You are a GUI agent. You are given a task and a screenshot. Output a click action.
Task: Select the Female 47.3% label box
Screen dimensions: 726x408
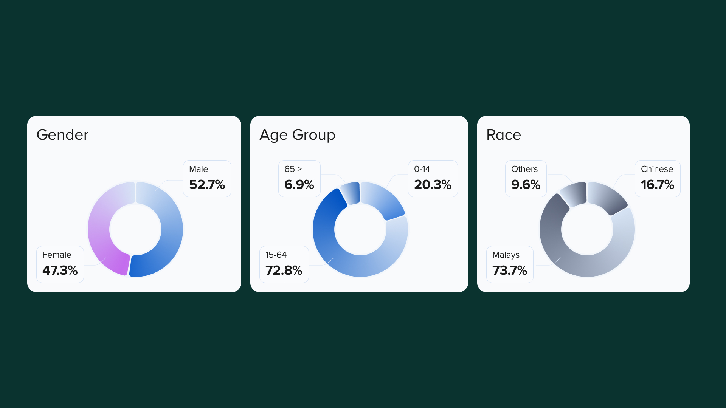point(60,264)
